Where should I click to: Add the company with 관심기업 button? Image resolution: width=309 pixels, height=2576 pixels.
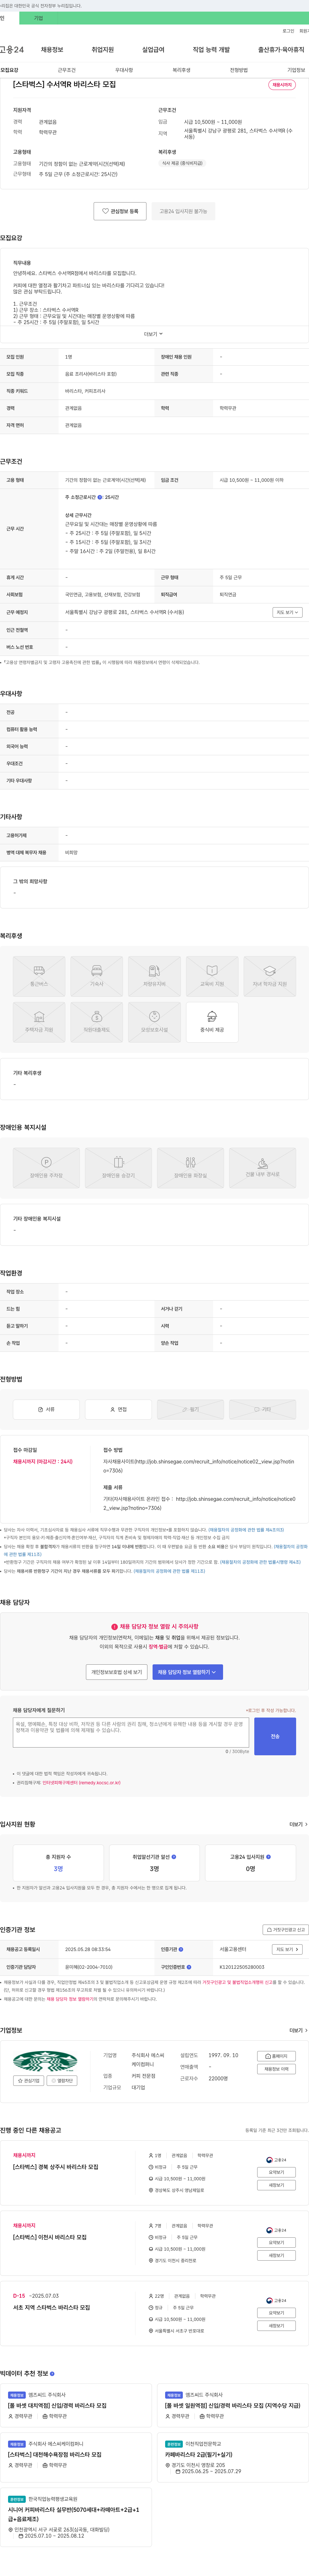29,2081
